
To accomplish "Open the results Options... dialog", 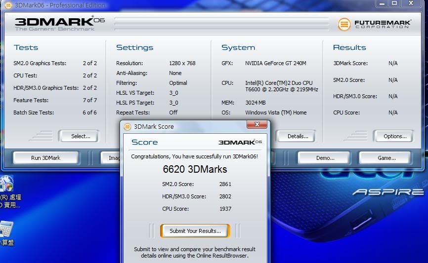I will [x=394, y=136].
